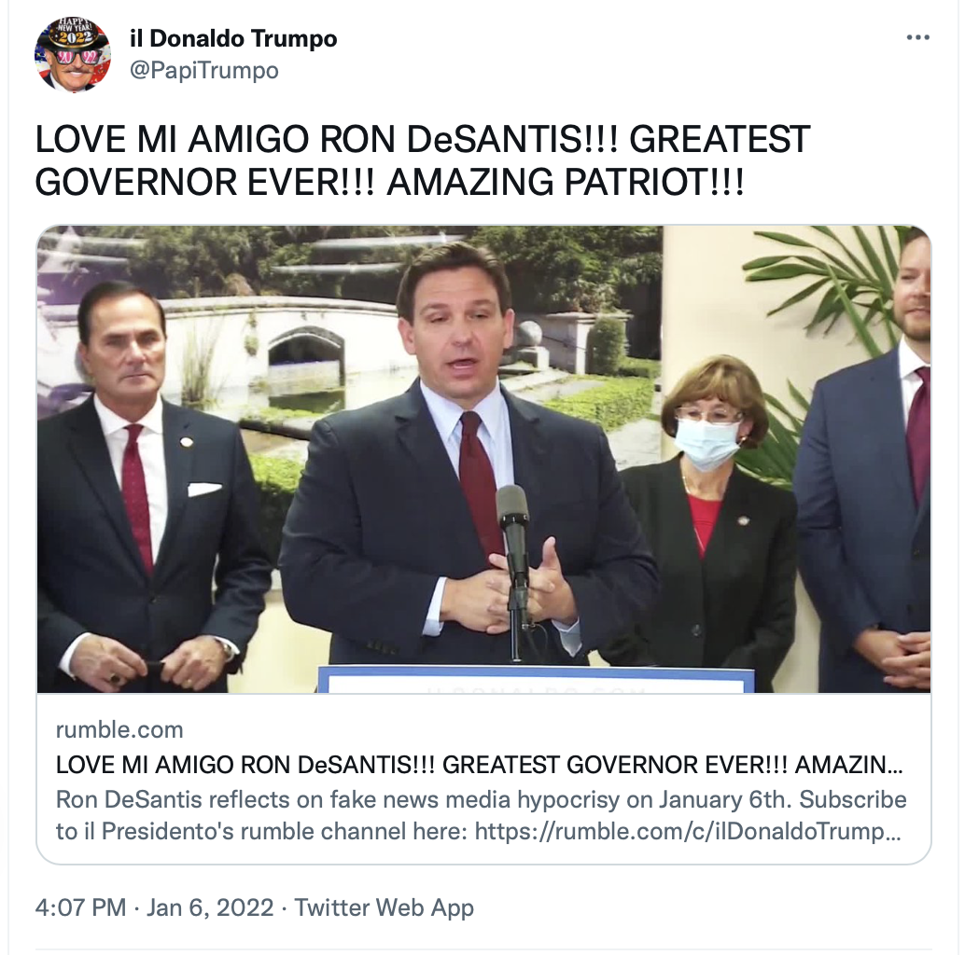
Task: Open the @PapiTrumpo handle link
Action: pos(204,70)
